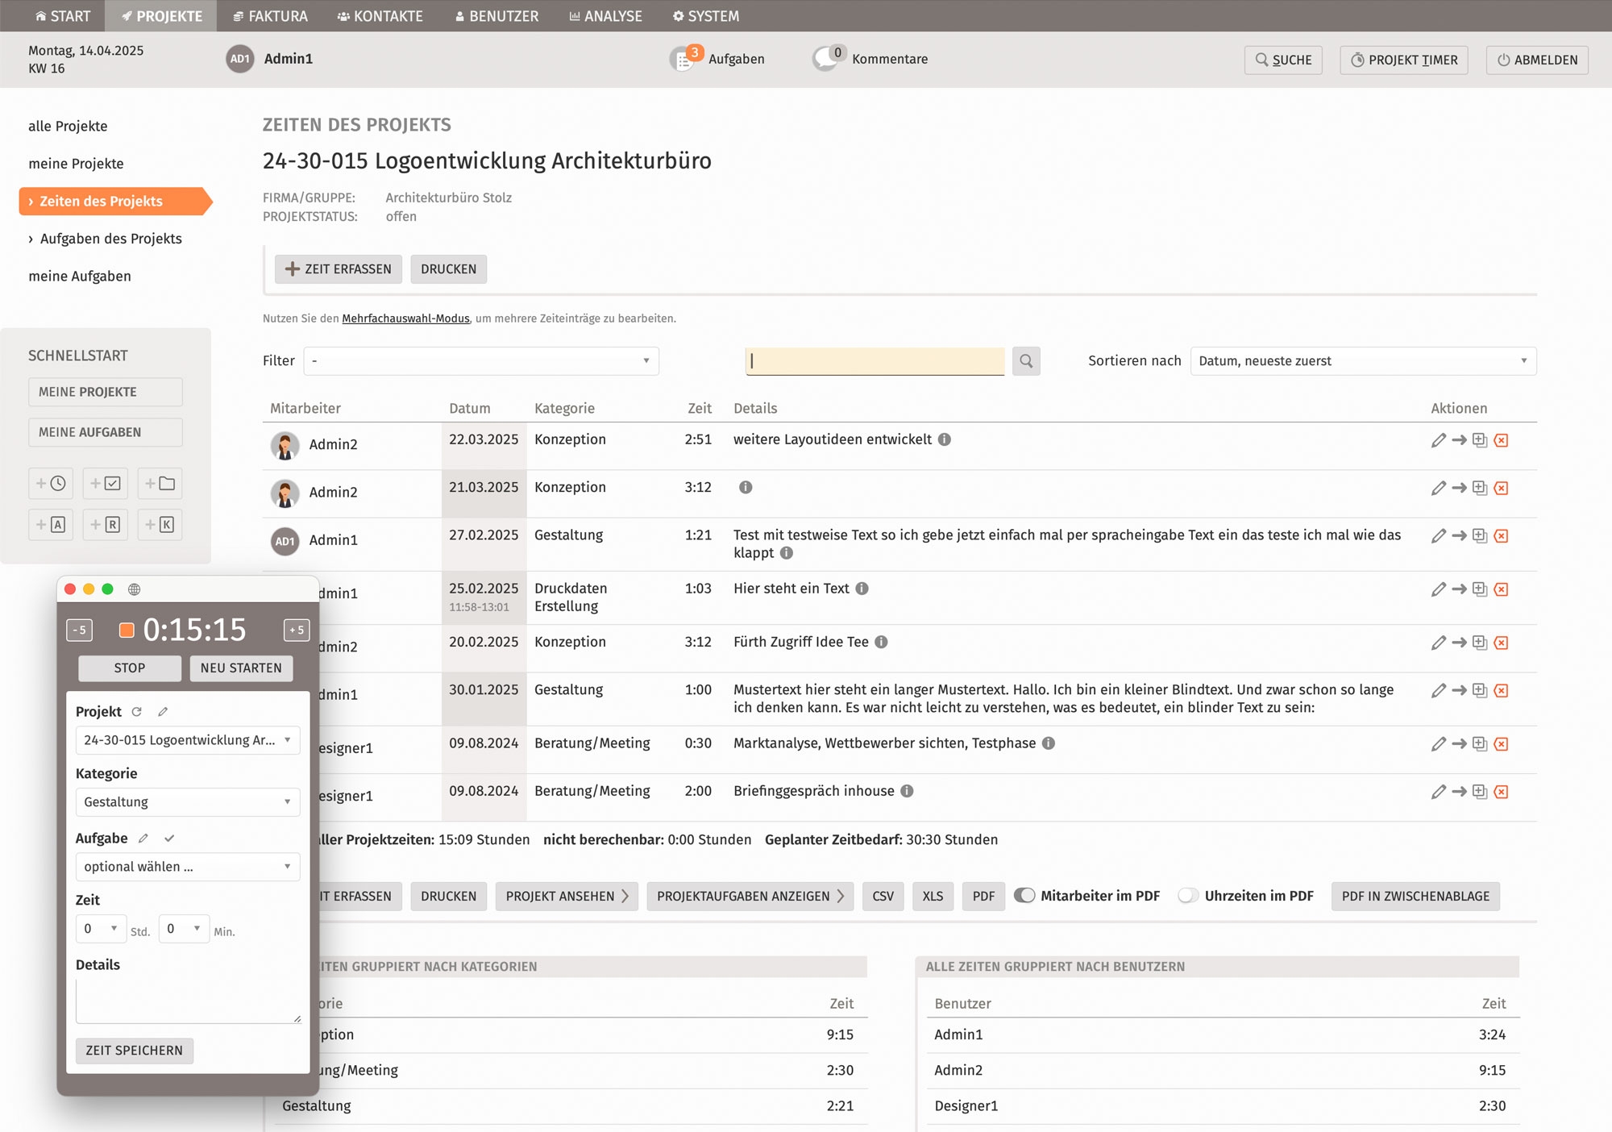Click the red delete icon in the 21.03.2025 row
The width and height of the screenshot is (1612, 1132).
(x=1501, y=488)
